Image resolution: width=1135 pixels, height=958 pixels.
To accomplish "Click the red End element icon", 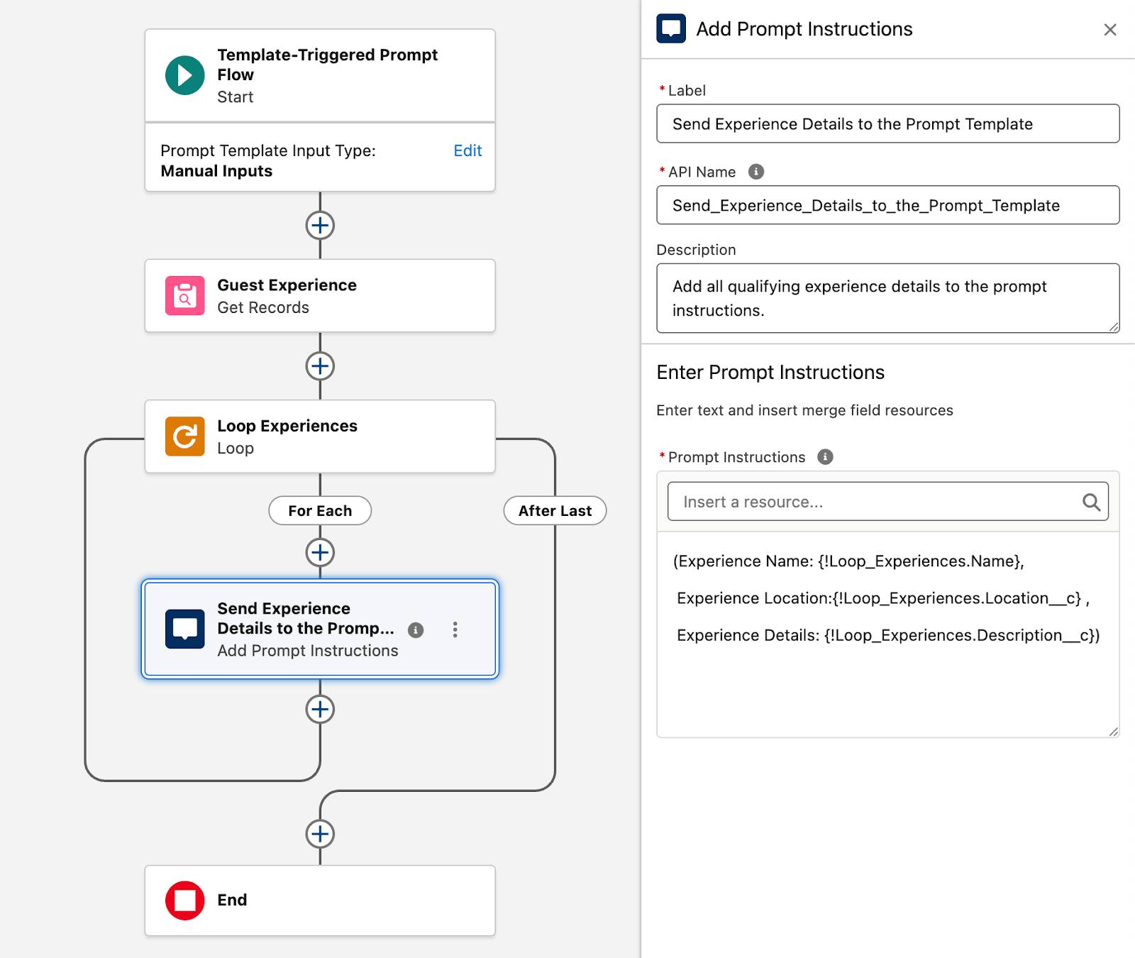I will 184,900.
